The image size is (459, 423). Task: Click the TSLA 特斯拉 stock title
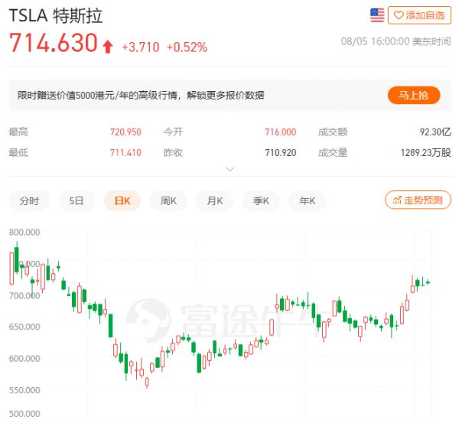click(55, 16)
